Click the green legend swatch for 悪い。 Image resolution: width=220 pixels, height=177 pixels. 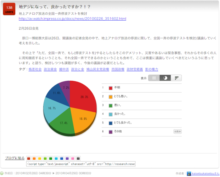click(x=111, y=106)
